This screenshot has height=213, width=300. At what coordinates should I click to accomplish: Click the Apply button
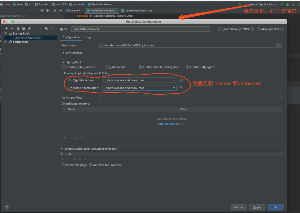[257, 207]
